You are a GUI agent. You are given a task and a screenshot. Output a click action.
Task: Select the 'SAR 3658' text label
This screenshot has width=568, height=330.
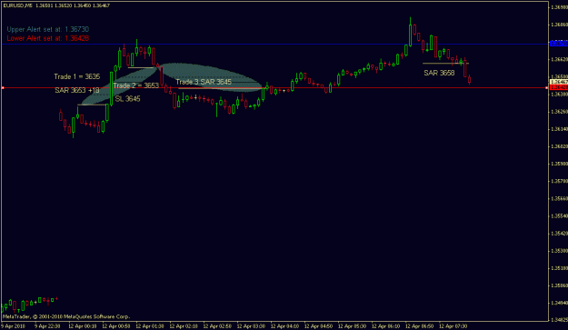[439, 73]
